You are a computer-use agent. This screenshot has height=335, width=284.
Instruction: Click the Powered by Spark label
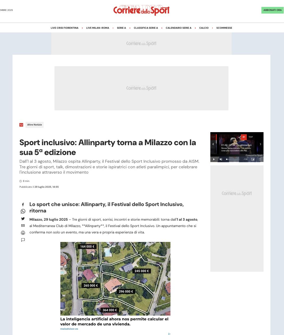click(x=254, y=155)
